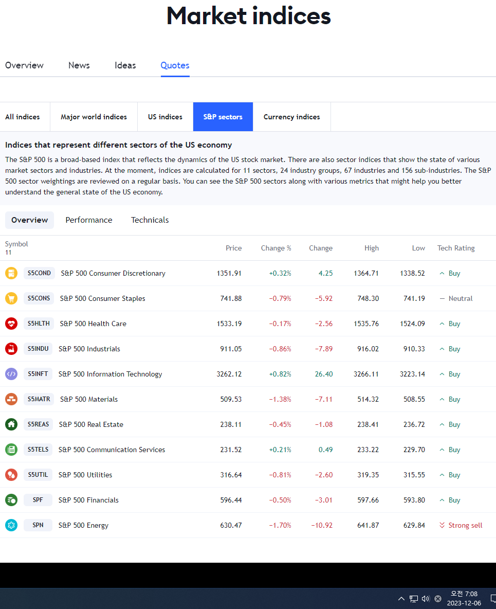
Task: Open the S5TELS ticker badge
Action: [38, 450]
